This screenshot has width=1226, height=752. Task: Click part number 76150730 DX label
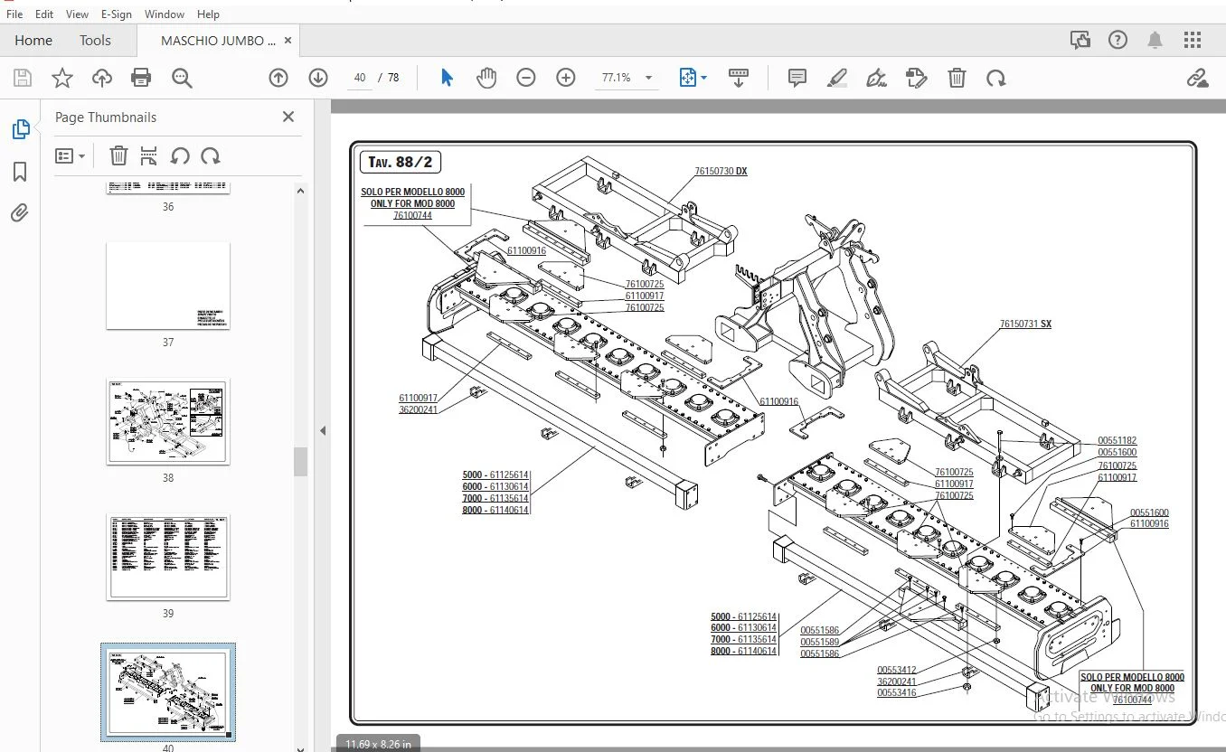(x=721, y=171)
